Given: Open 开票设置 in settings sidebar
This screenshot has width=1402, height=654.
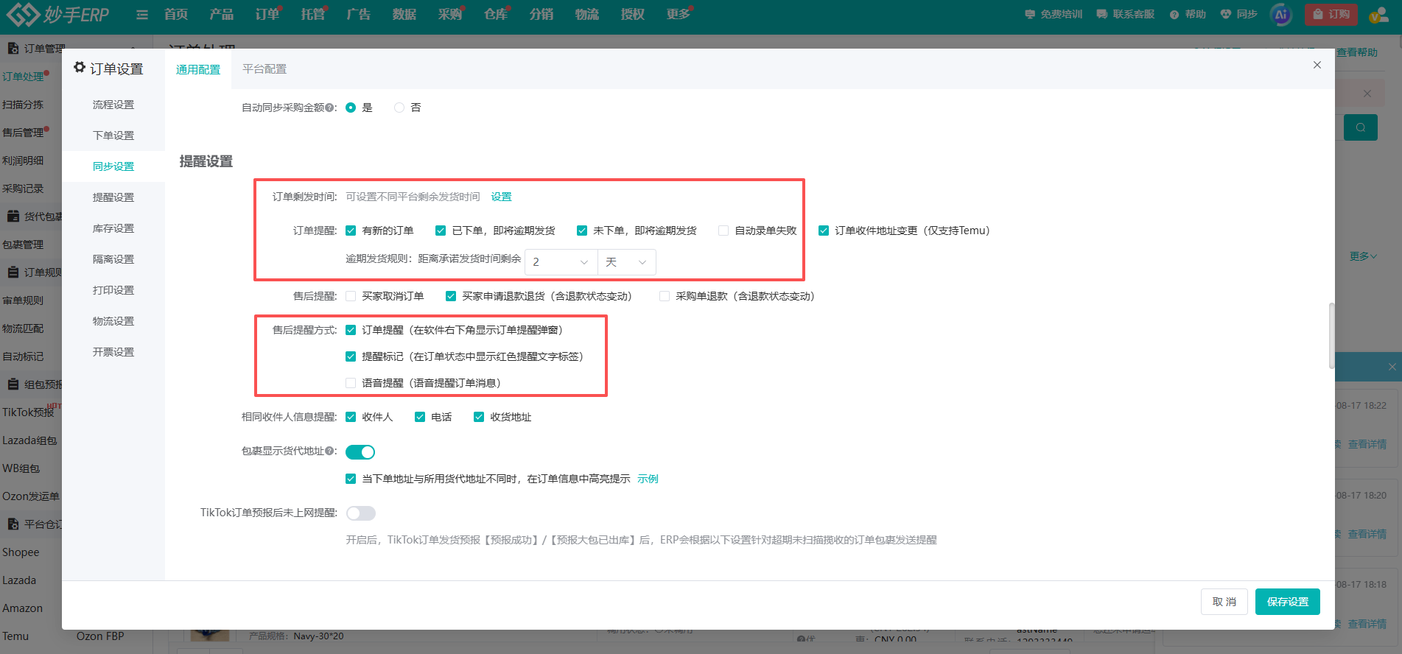Looking at the screenshot, I should point(113,352).
